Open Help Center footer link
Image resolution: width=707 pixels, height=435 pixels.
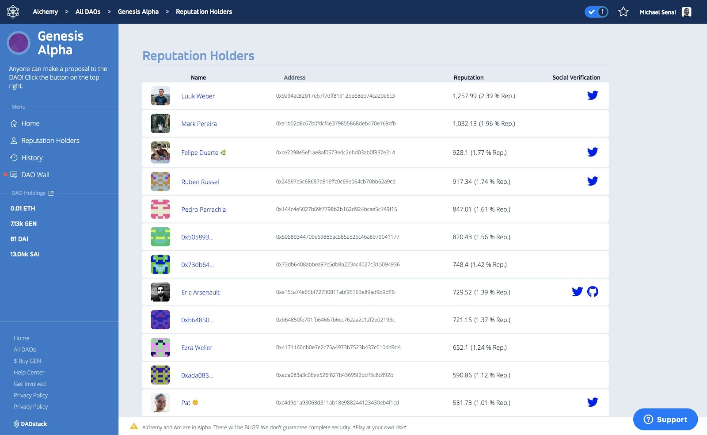click(x=29, y=373)
